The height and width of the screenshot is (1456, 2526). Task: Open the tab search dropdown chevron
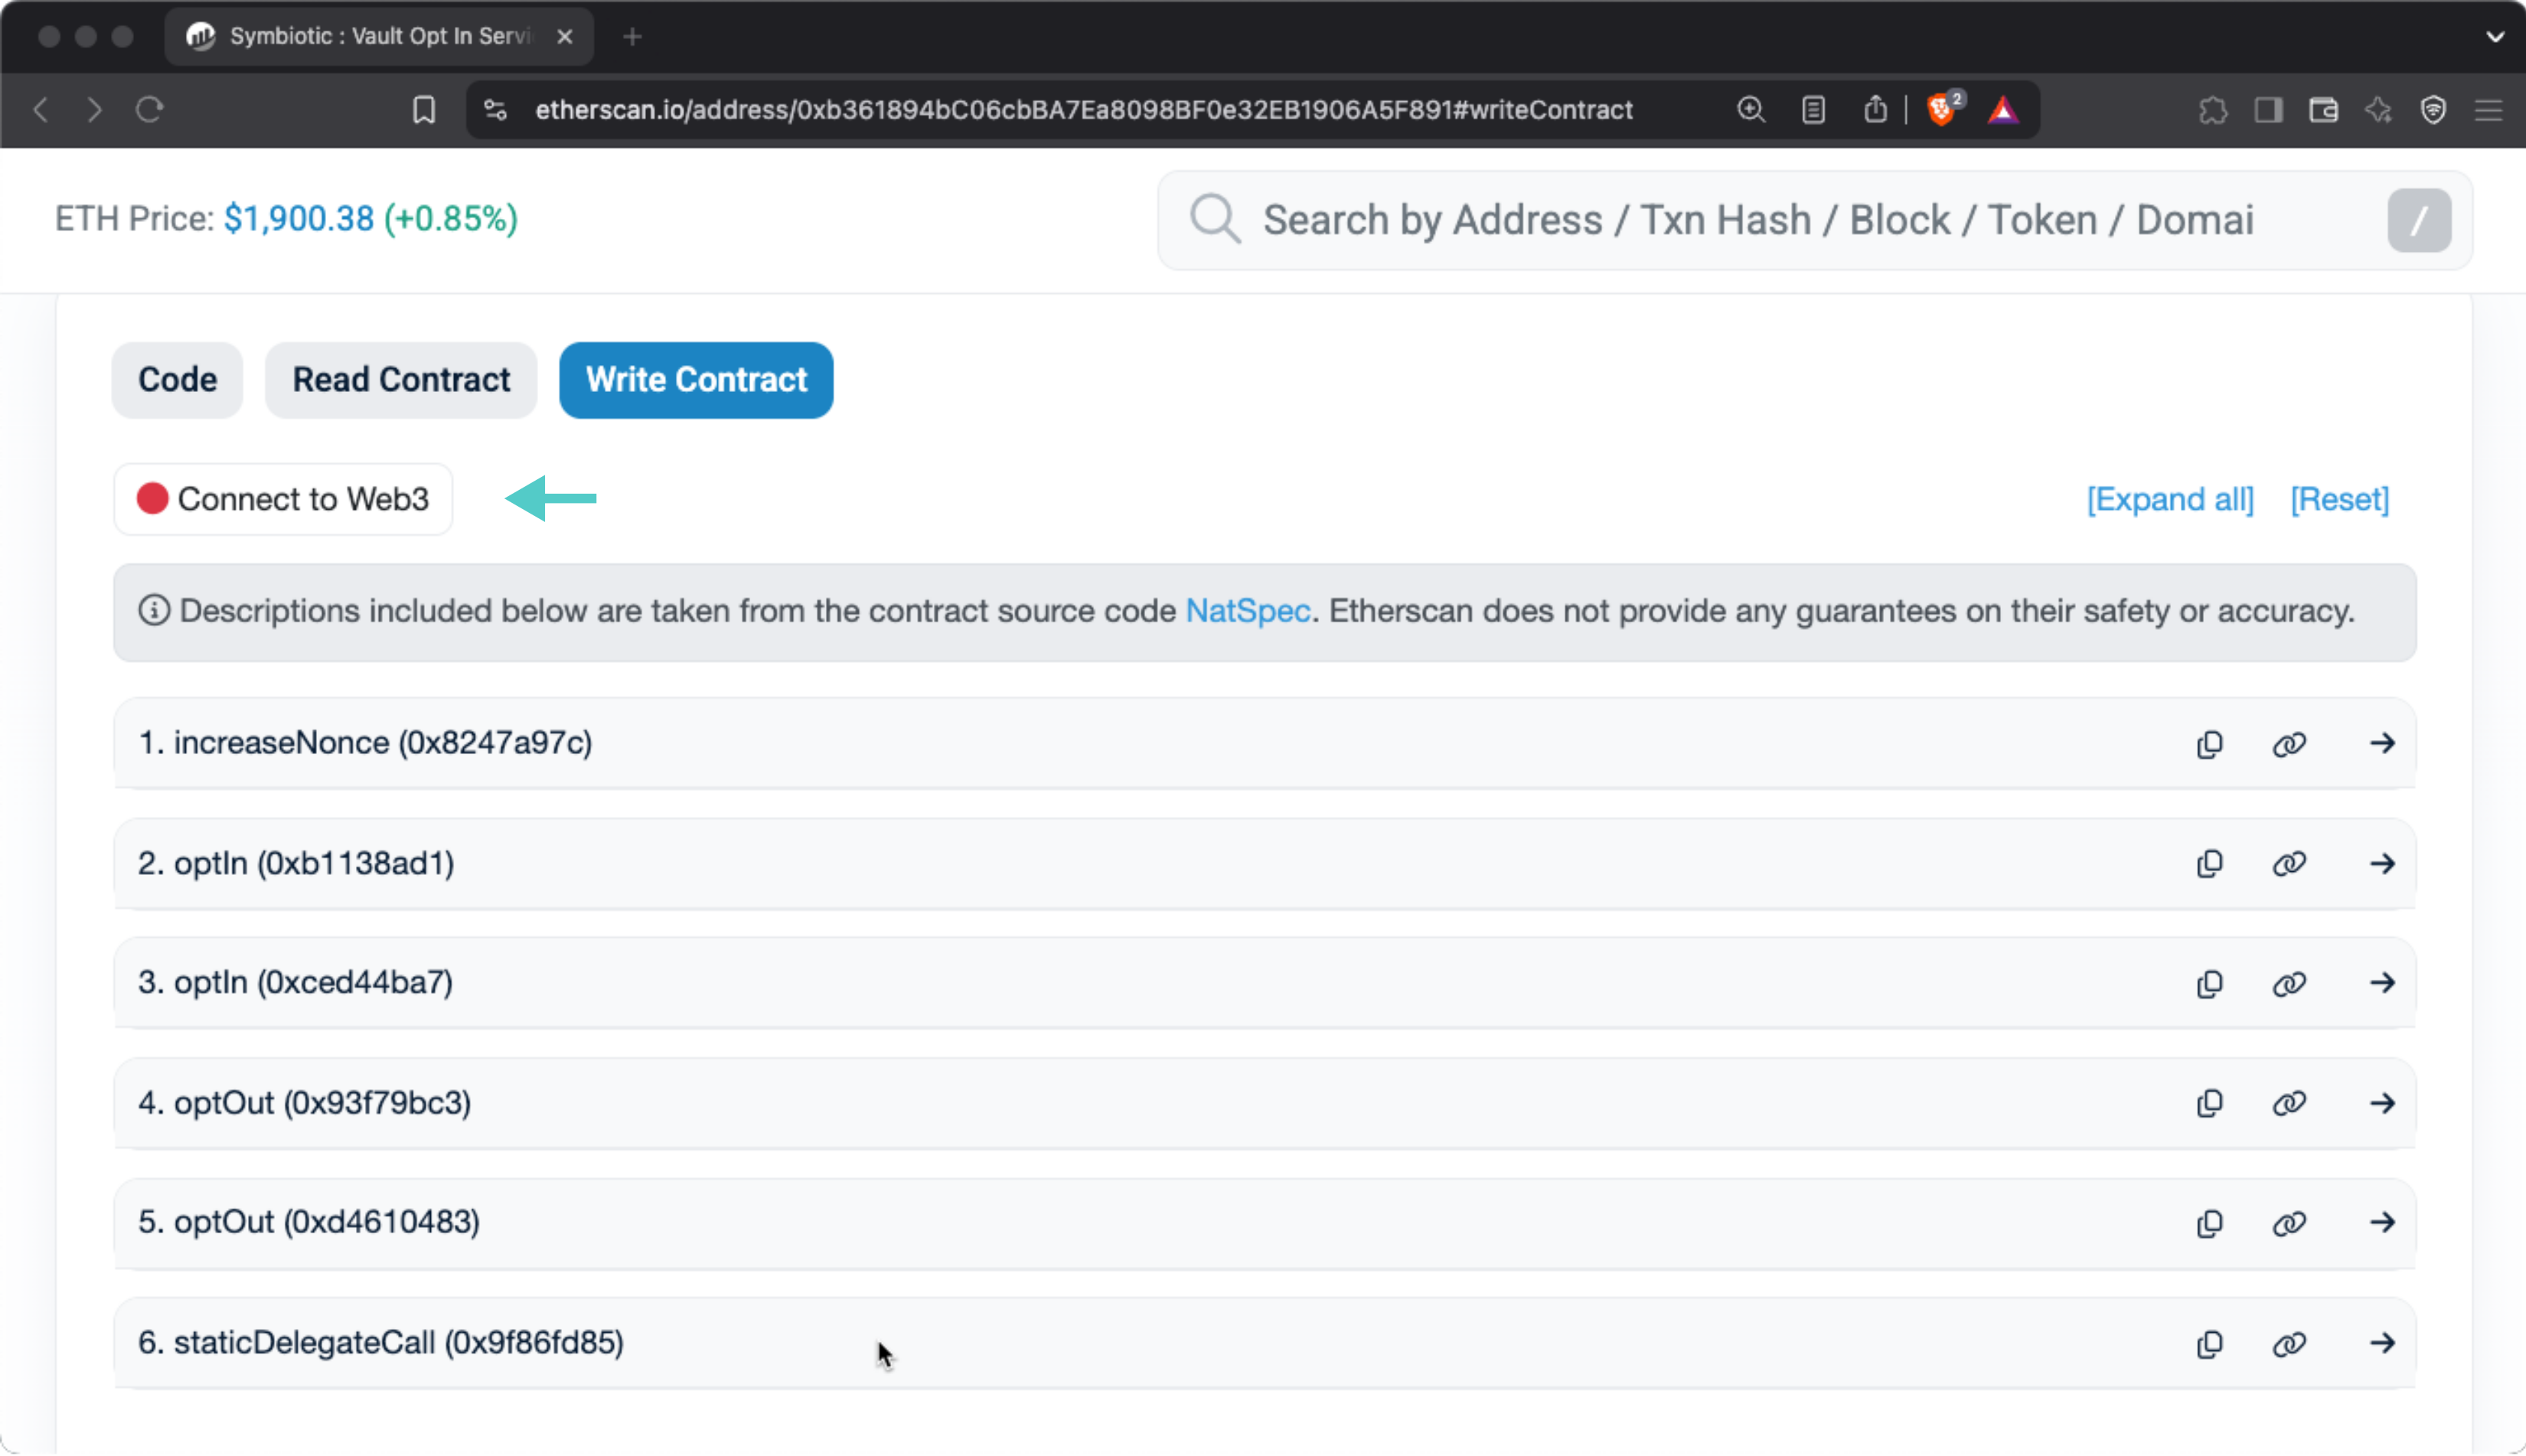tap(2495, 37)
